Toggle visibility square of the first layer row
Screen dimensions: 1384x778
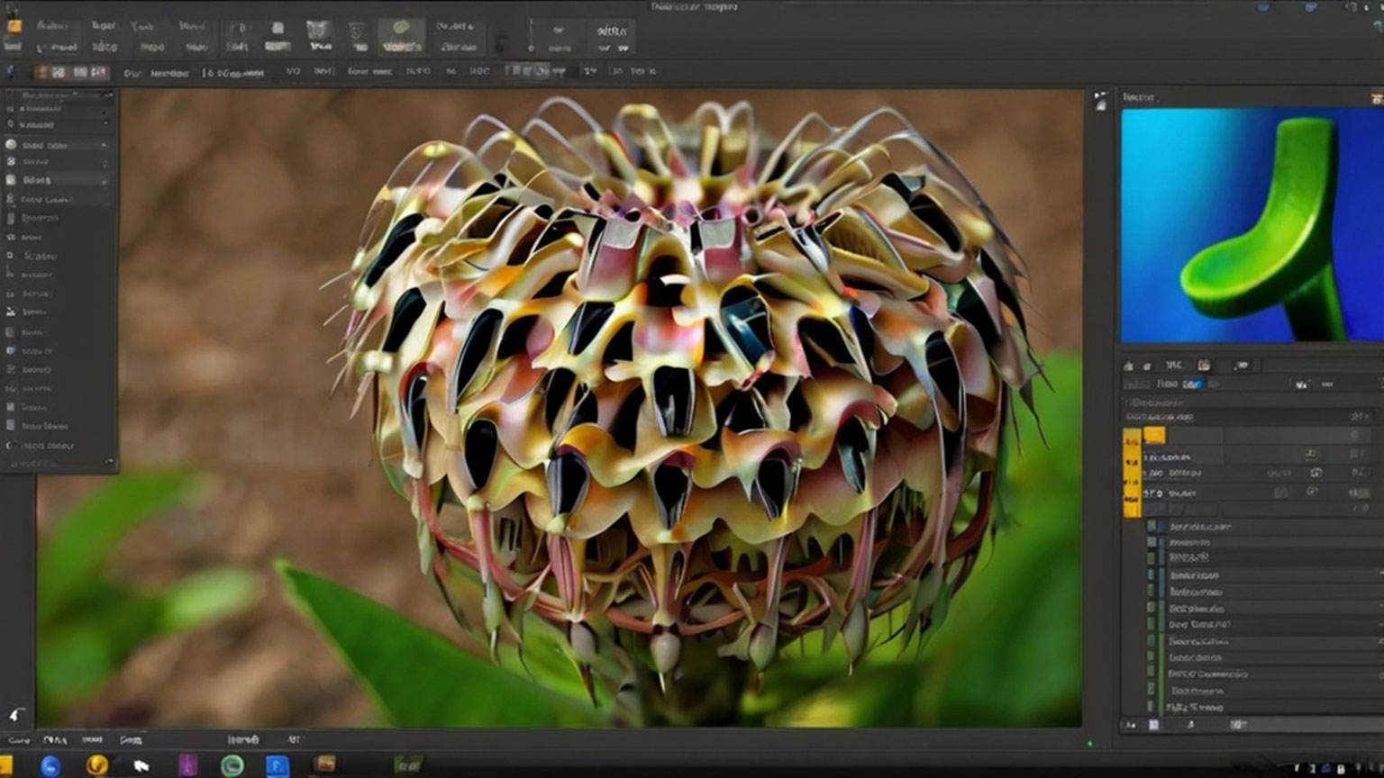1152,526
